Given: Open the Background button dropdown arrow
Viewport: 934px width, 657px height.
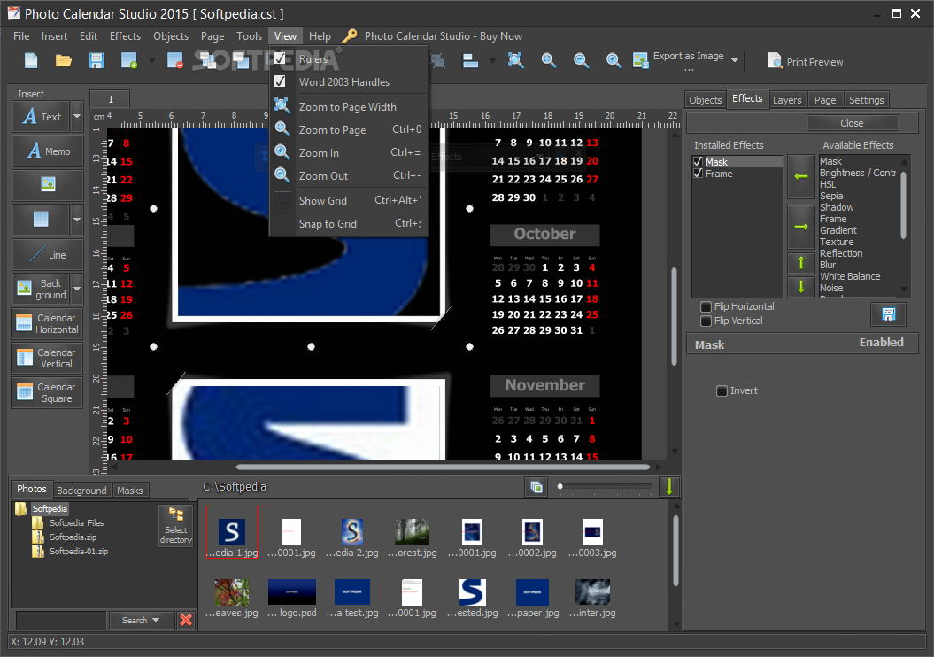Looking at the screenshot, I should [x=77, y=289].
